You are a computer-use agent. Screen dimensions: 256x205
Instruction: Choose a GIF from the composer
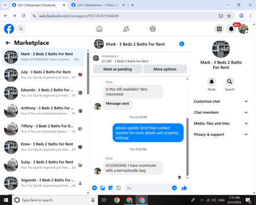[x=118, y=188]
